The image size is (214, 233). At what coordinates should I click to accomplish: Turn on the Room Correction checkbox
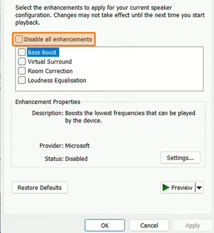(x=22, y=71)
